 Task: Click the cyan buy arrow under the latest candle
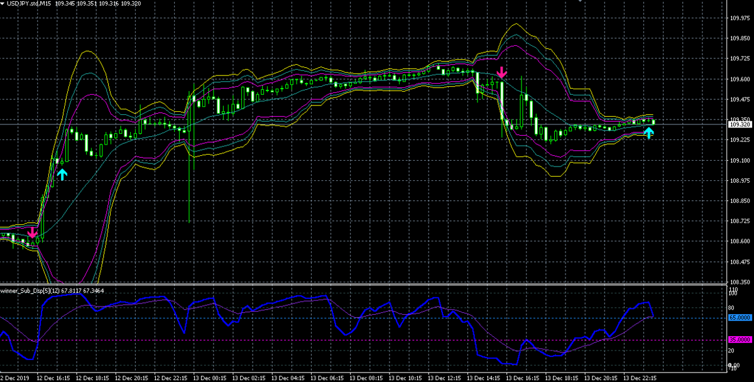pos(649,133)
